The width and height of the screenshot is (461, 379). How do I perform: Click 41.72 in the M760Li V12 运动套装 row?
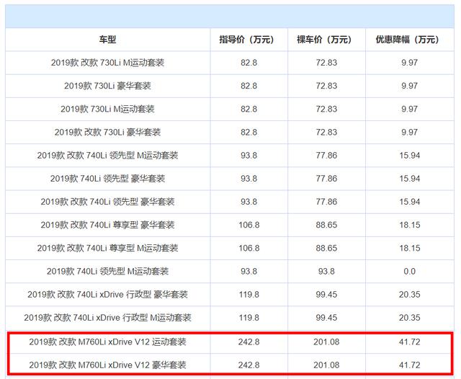(410, 342)
